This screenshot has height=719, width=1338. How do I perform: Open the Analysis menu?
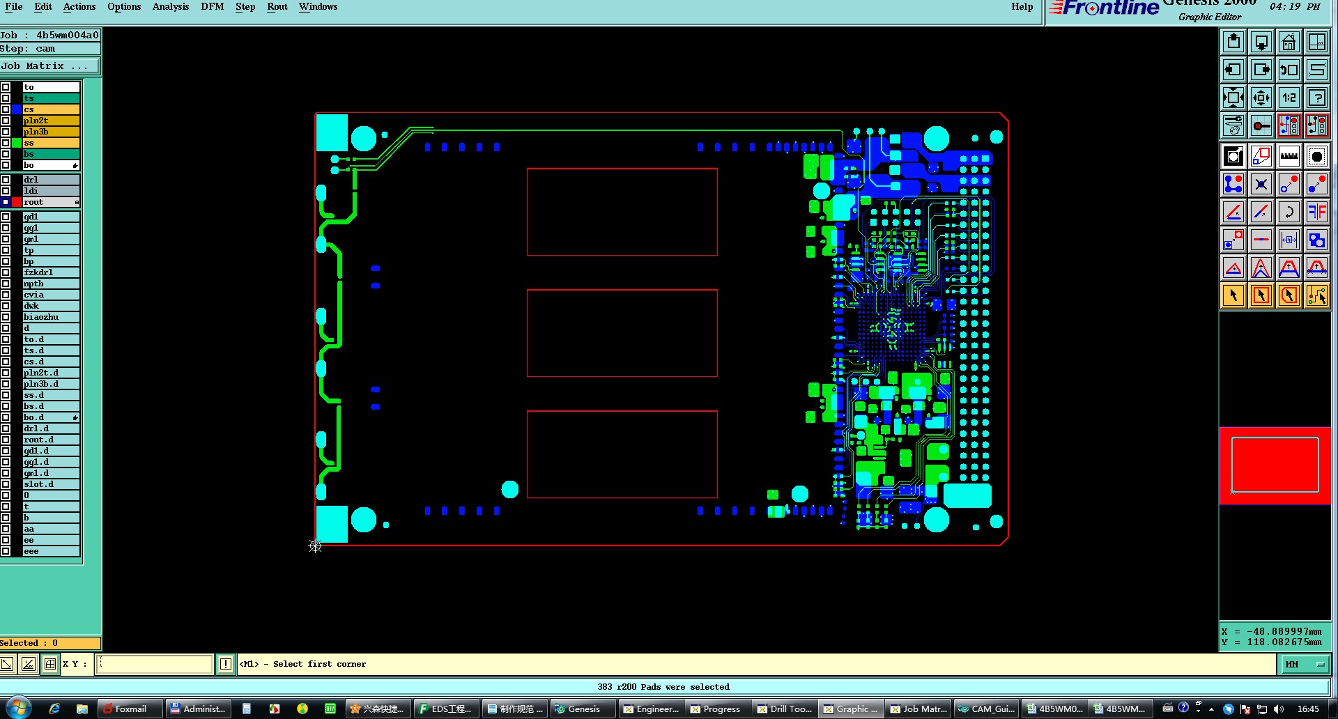(171, 7)
